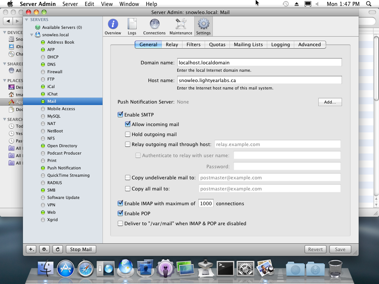The width and height of the screenshot is (379, 284).
Task: Collapse SHARED section in Finder sidebar
Action: [x=4, y=64]
